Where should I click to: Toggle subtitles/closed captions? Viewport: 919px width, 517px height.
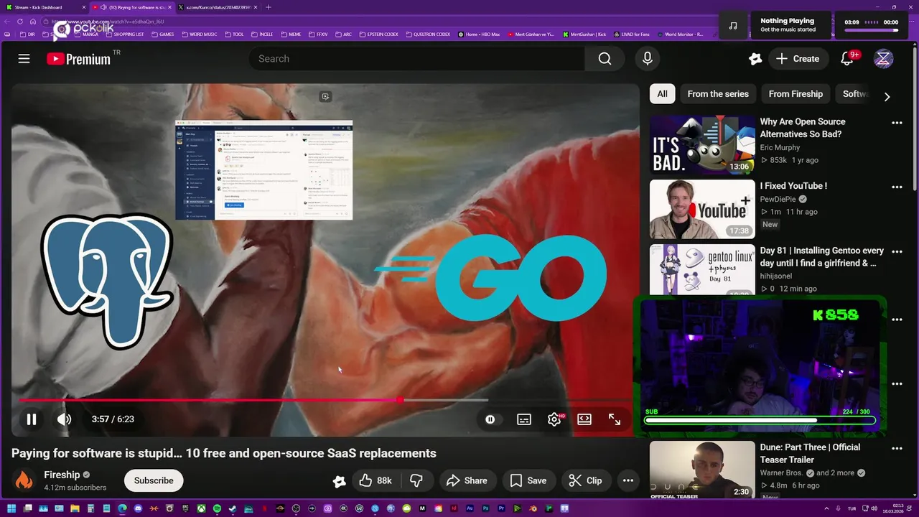pyautogui.click(x=524, y=419)
